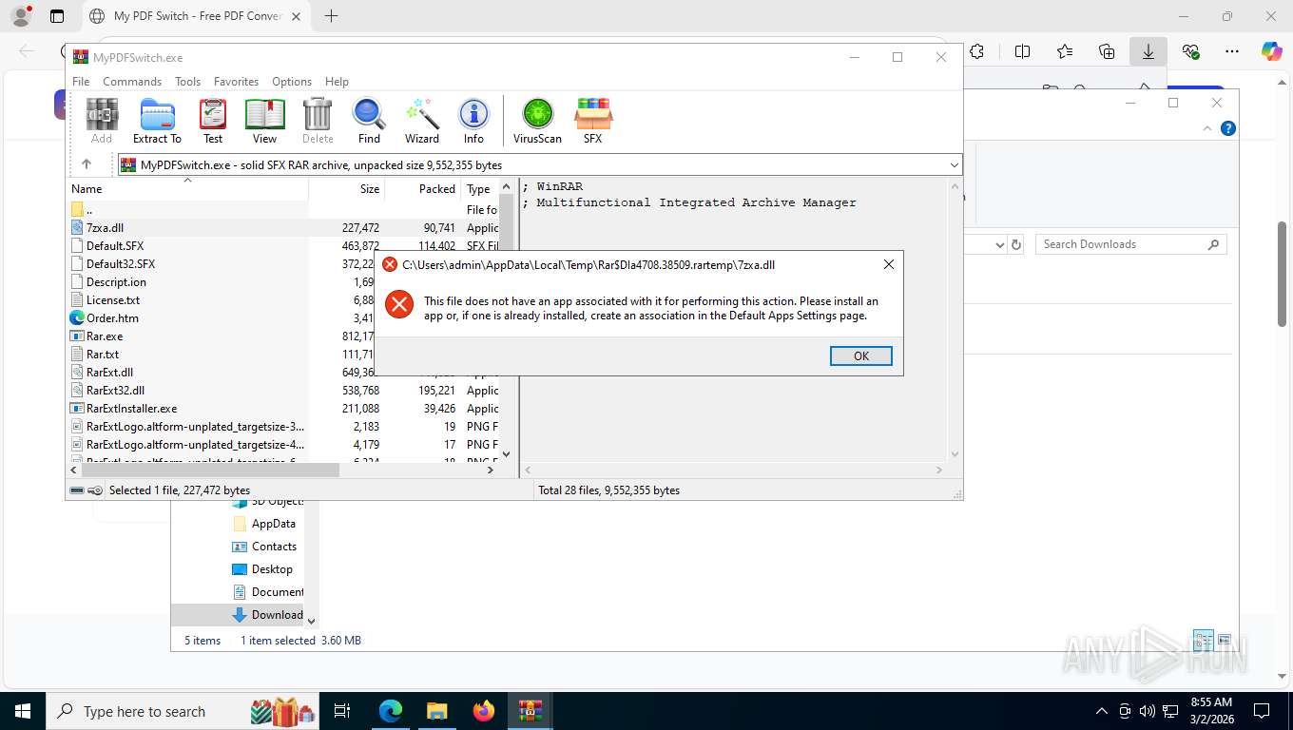Open Edge Downloads arrow icon
The height and width of the screenshot is (730, 1293).
1148,51
